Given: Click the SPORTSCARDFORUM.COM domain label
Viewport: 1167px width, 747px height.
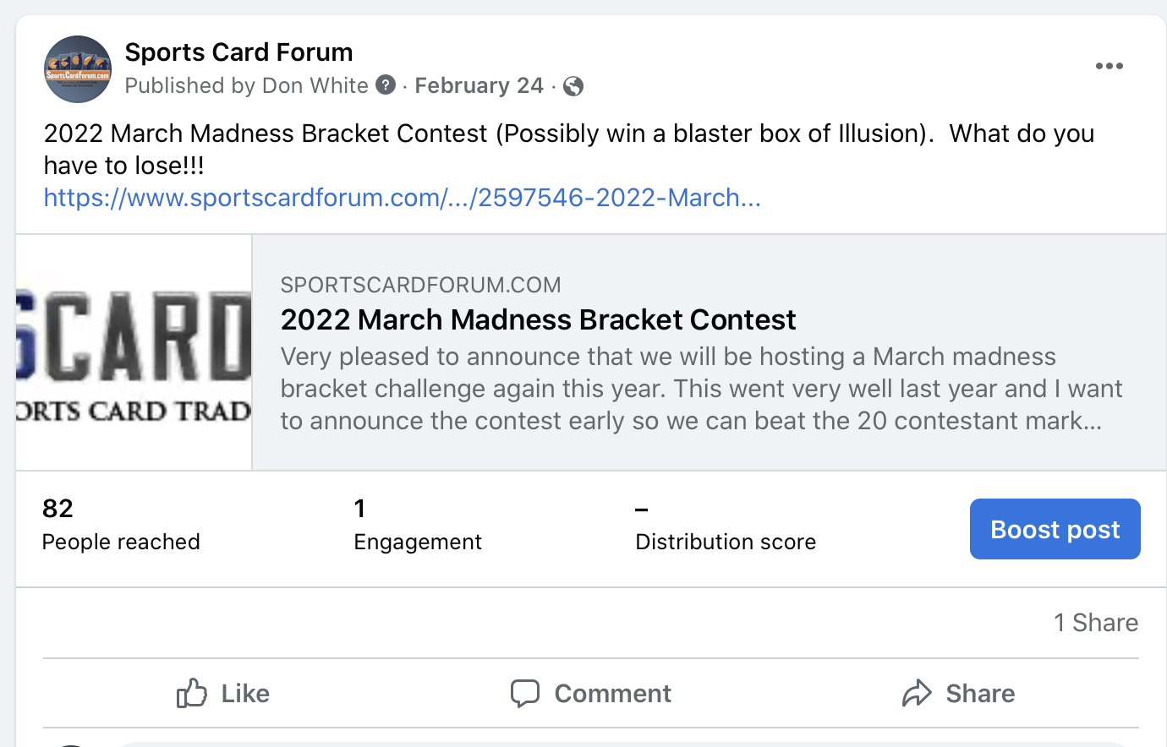Looking at the screenshot, I should pyautogui.click(x=420, y=285).
